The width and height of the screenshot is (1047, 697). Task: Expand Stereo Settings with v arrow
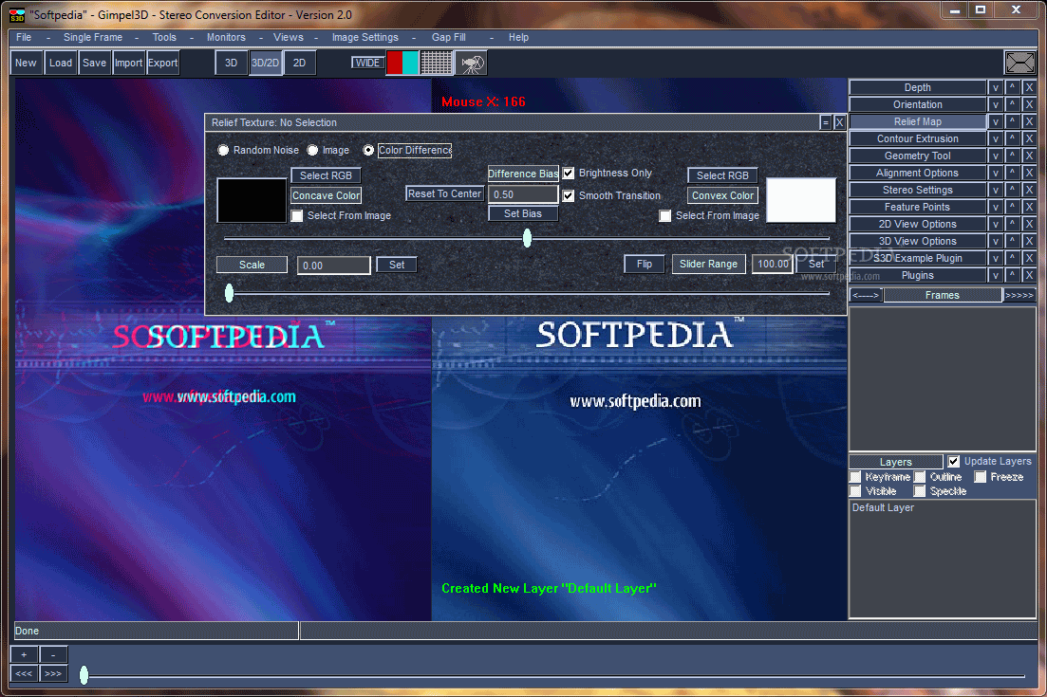click(x=996, y=190)
